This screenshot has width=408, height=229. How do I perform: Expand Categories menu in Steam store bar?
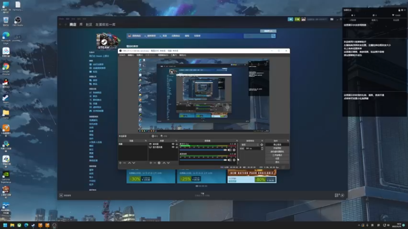164,36
